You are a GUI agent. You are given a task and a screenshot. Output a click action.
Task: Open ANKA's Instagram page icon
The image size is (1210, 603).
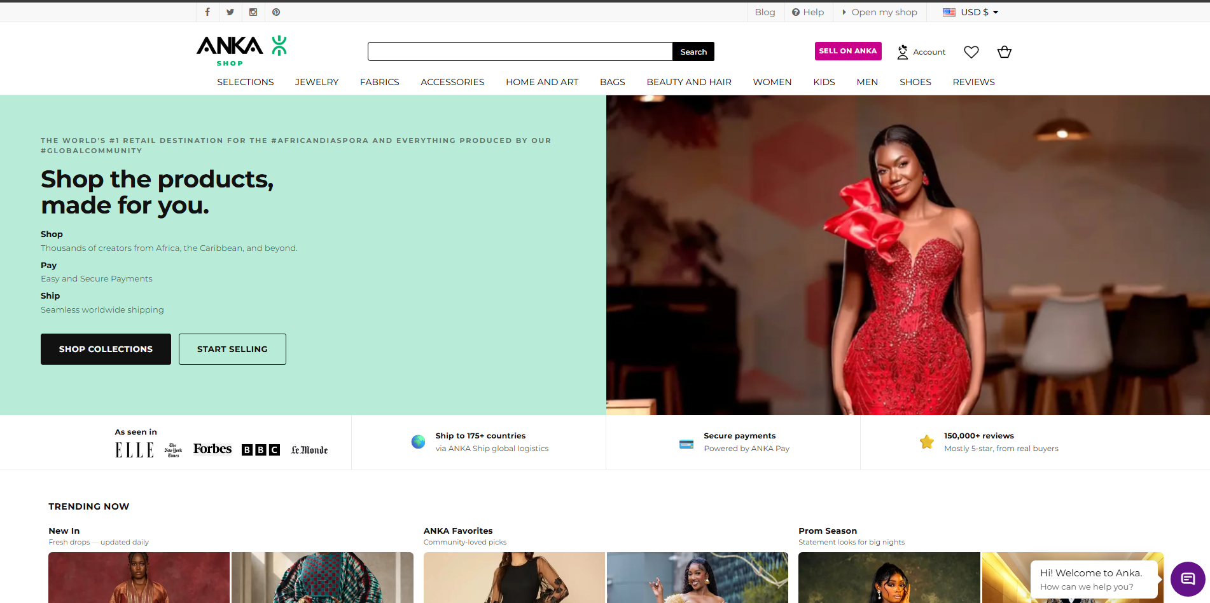tap(253, 12)
